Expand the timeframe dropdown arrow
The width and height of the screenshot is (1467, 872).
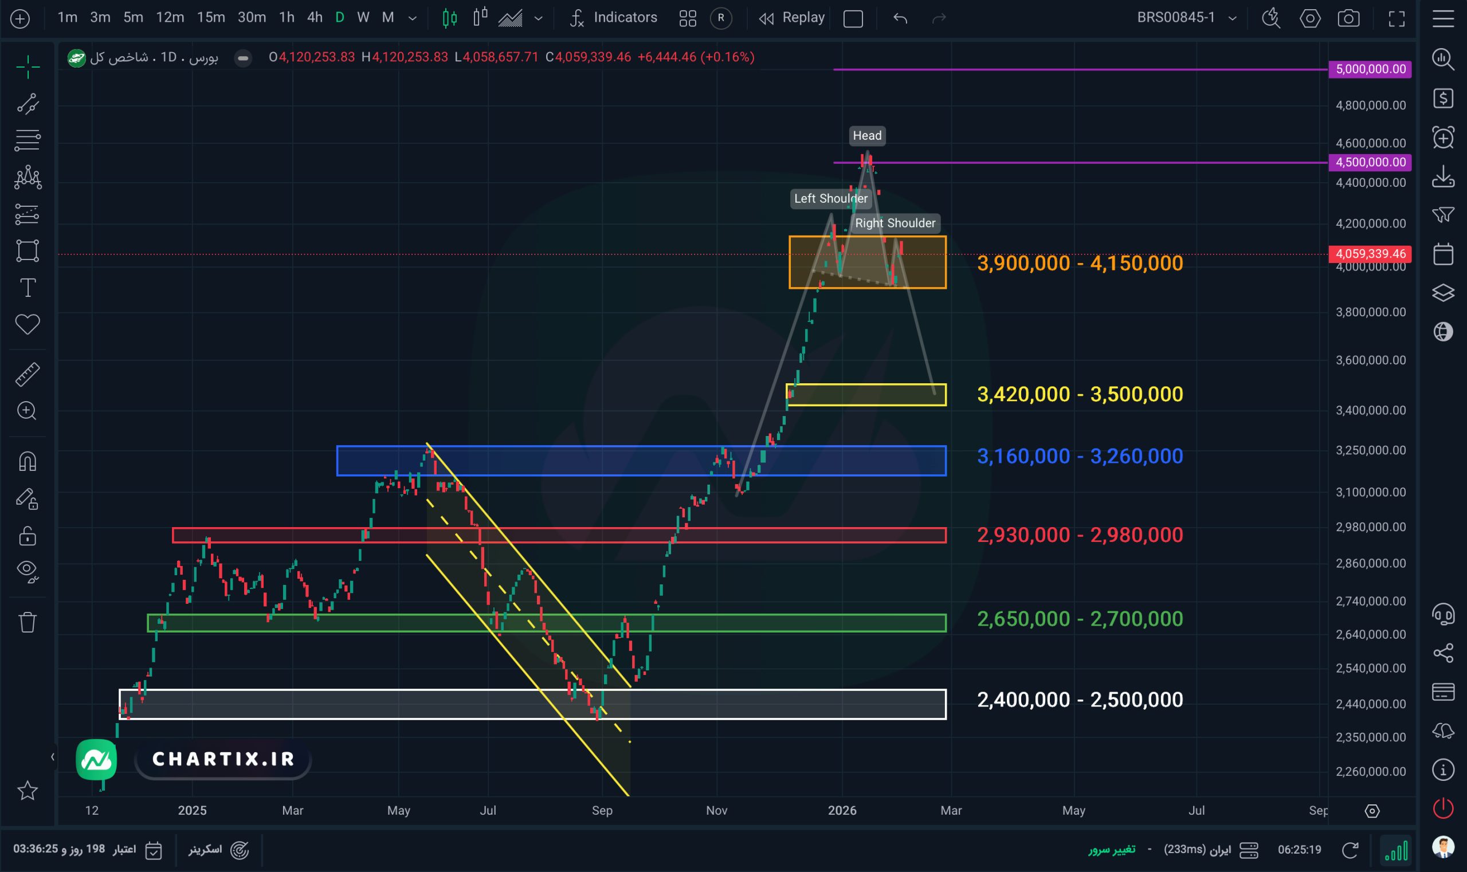tap(413, 18)
